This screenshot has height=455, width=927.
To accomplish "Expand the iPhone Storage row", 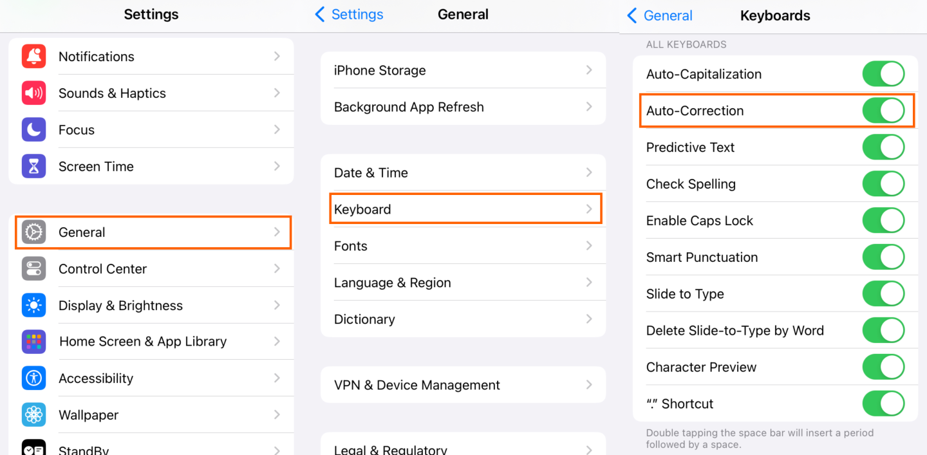I will 589,70.
